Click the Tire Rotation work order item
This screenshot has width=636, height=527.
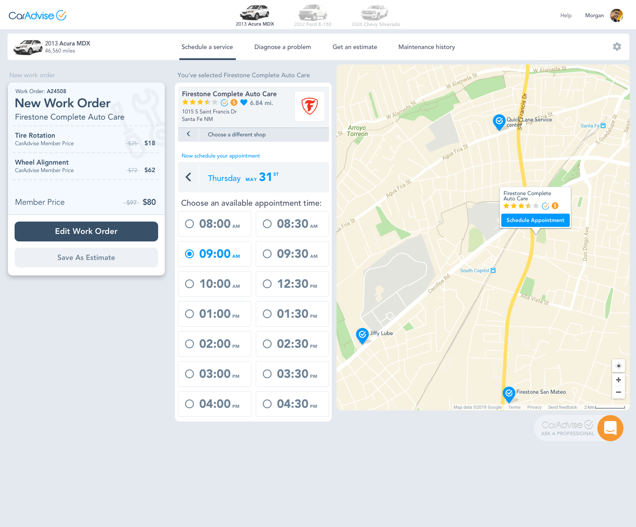tap(86, 139)
